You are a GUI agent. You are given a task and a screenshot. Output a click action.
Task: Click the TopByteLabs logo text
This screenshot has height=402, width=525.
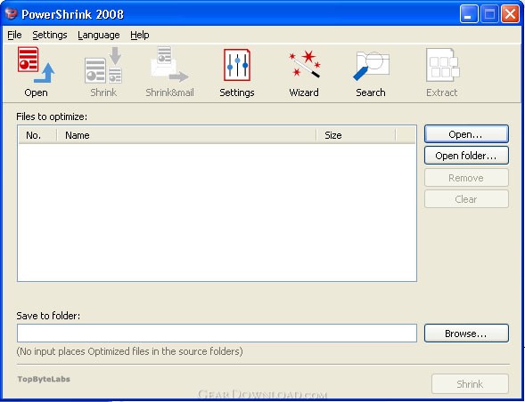pos(44,379)
